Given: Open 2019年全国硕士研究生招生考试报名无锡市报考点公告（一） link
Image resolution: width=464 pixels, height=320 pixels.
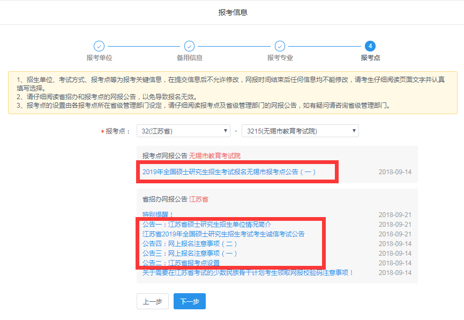Looking at the screenshot, I should (229, 172).
